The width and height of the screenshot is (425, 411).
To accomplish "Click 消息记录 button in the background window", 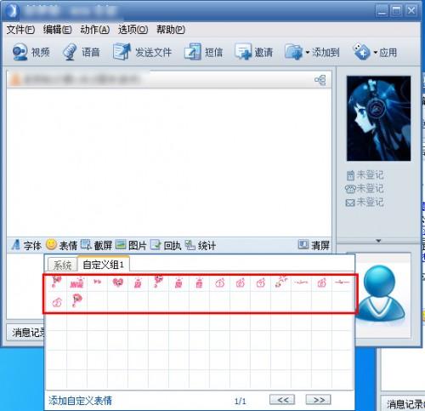I will tap(403, 403).
